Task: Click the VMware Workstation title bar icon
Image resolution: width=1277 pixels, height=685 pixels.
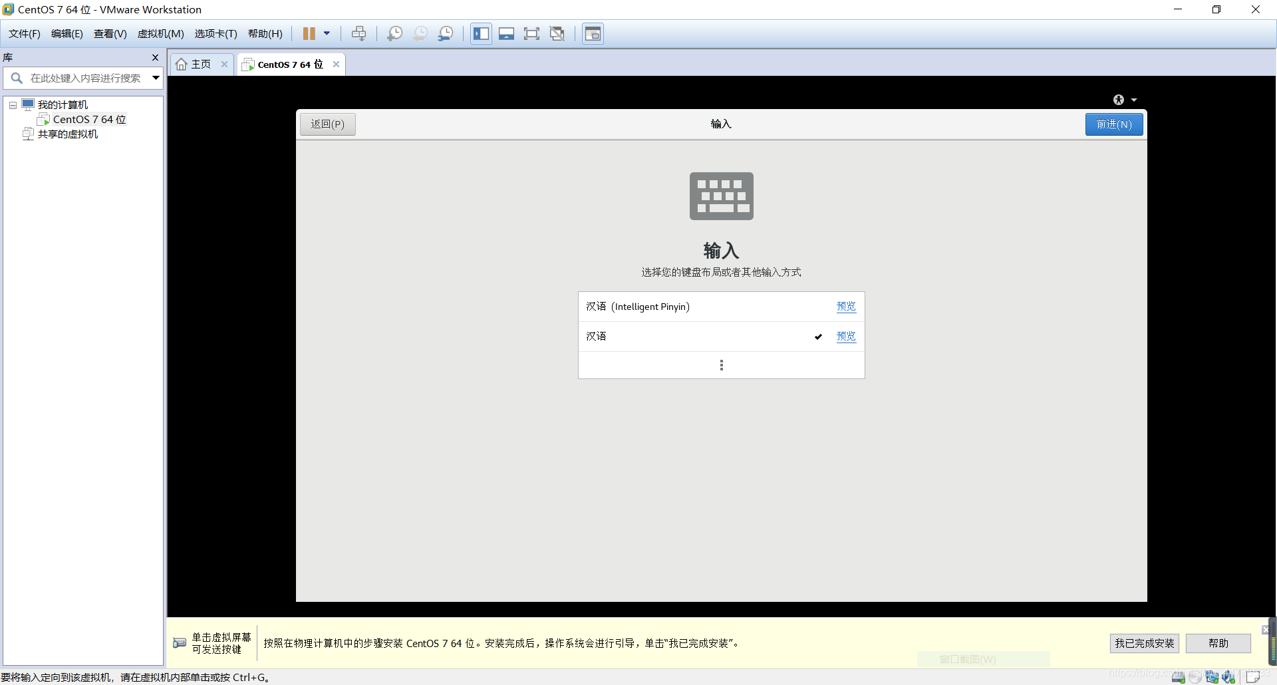Action: coord(8,9)
